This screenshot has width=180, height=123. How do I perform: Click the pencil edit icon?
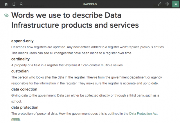click(x=159, y=4)
